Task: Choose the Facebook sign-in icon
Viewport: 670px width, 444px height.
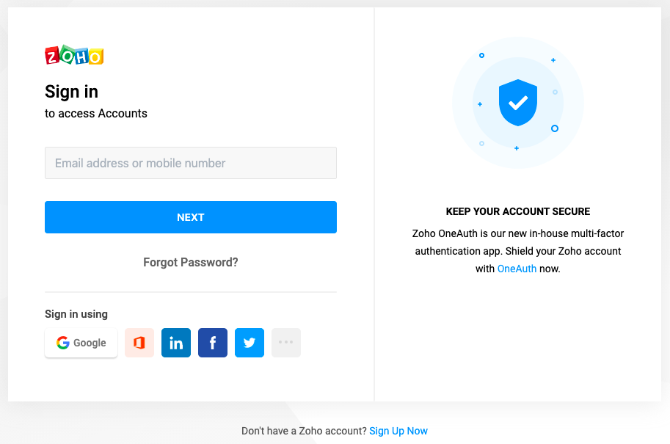Action: coord(213,343)
